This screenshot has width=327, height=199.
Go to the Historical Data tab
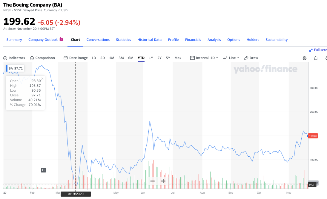click(150, 40)
